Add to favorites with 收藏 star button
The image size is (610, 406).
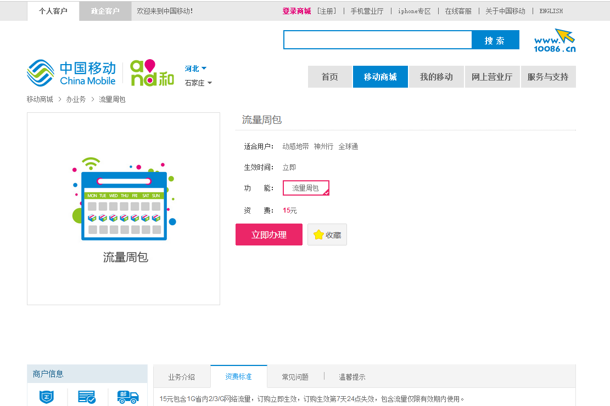[327, 235]
